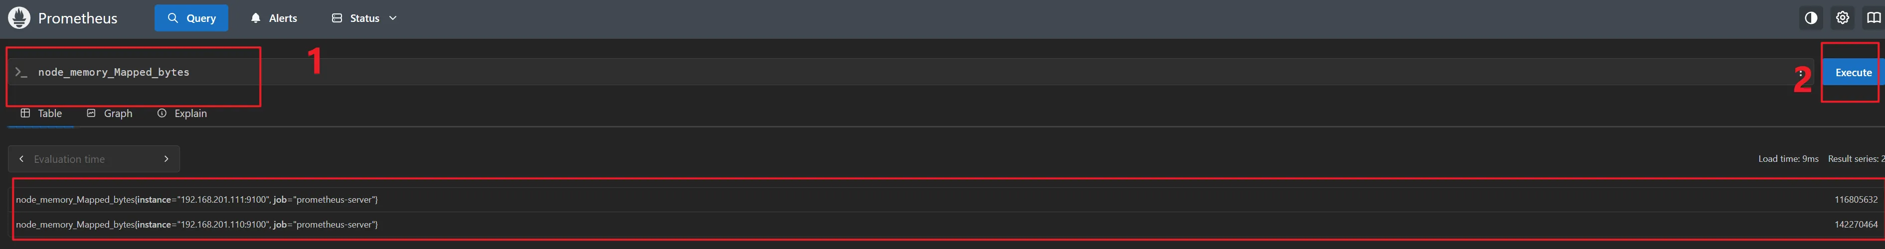This screenshot has width=1885, height=249.
Task: Click the Evaluation time field
Action: (88, 159)
